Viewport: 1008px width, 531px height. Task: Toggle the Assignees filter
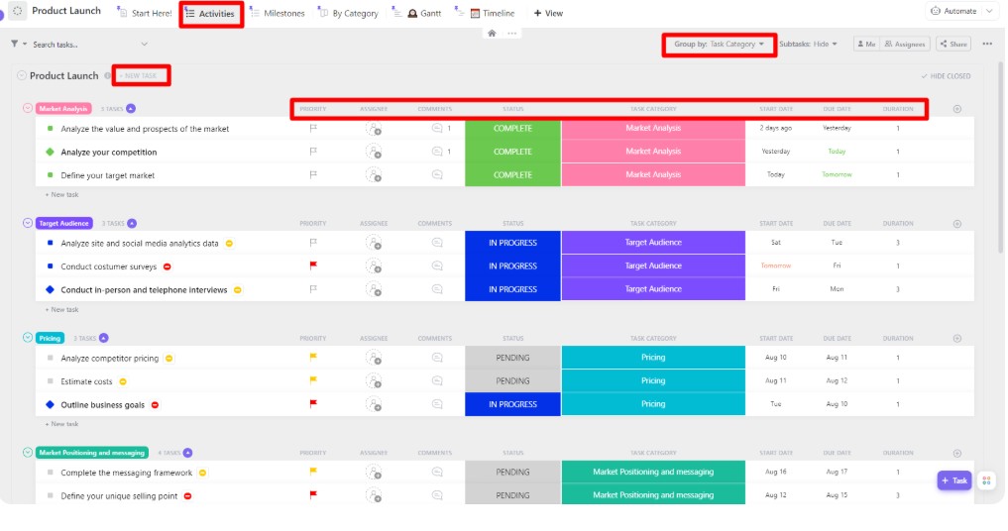tap(905, 44)
